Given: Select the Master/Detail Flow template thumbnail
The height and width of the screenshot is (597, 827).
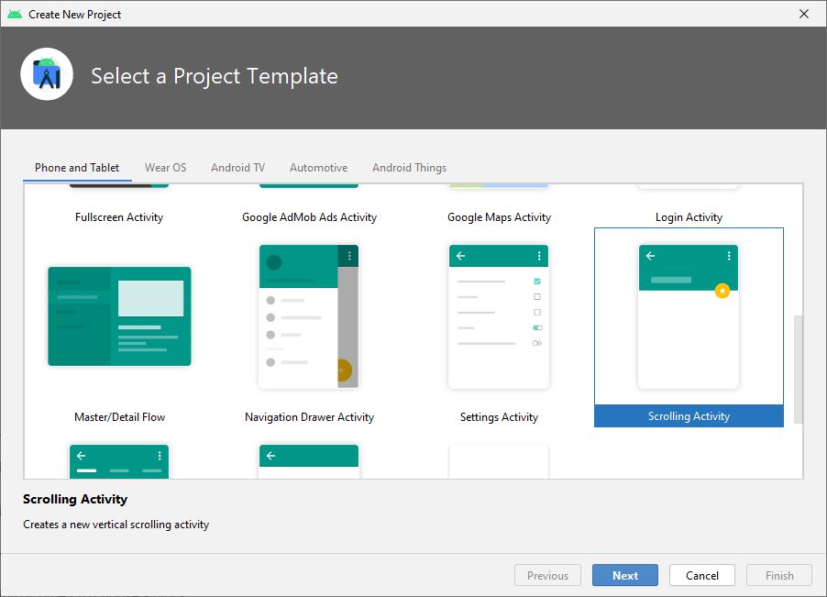Looking at the screenshot, I should (x=119, y=315).
